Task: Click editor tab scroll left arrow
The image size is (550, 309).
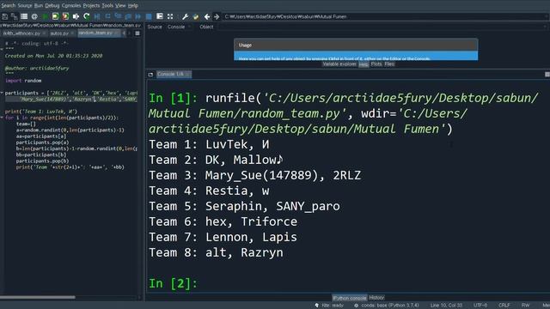Action: (x=124, y=33)
